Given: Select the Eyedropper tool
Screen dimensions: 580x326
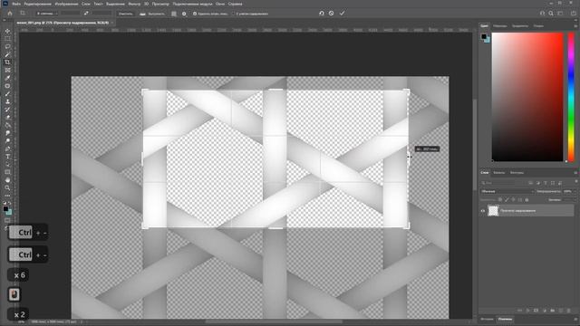Looking at the screenshot, I should 7,78.
